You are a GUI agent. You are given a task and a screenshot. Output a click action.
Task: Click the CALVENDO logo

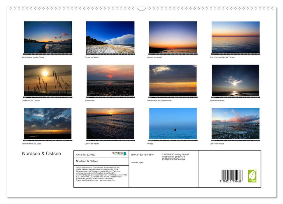[x=117, y=154]
